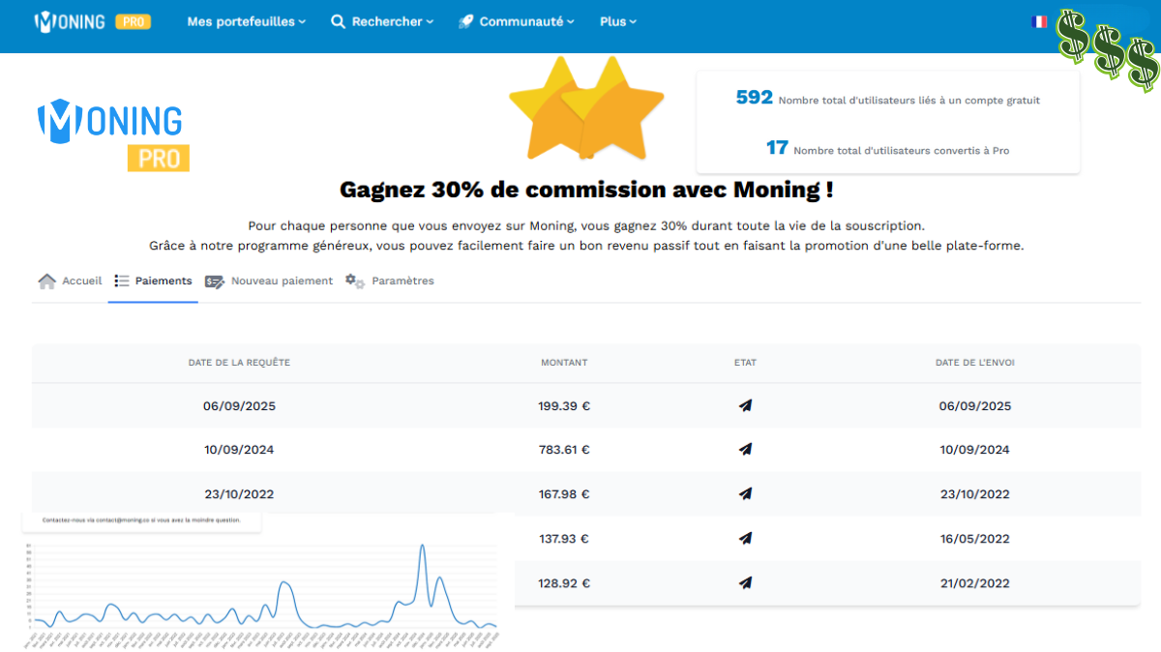Click the Paramètres gears icon
1161x652 pixels.
[x=355, y=282]
